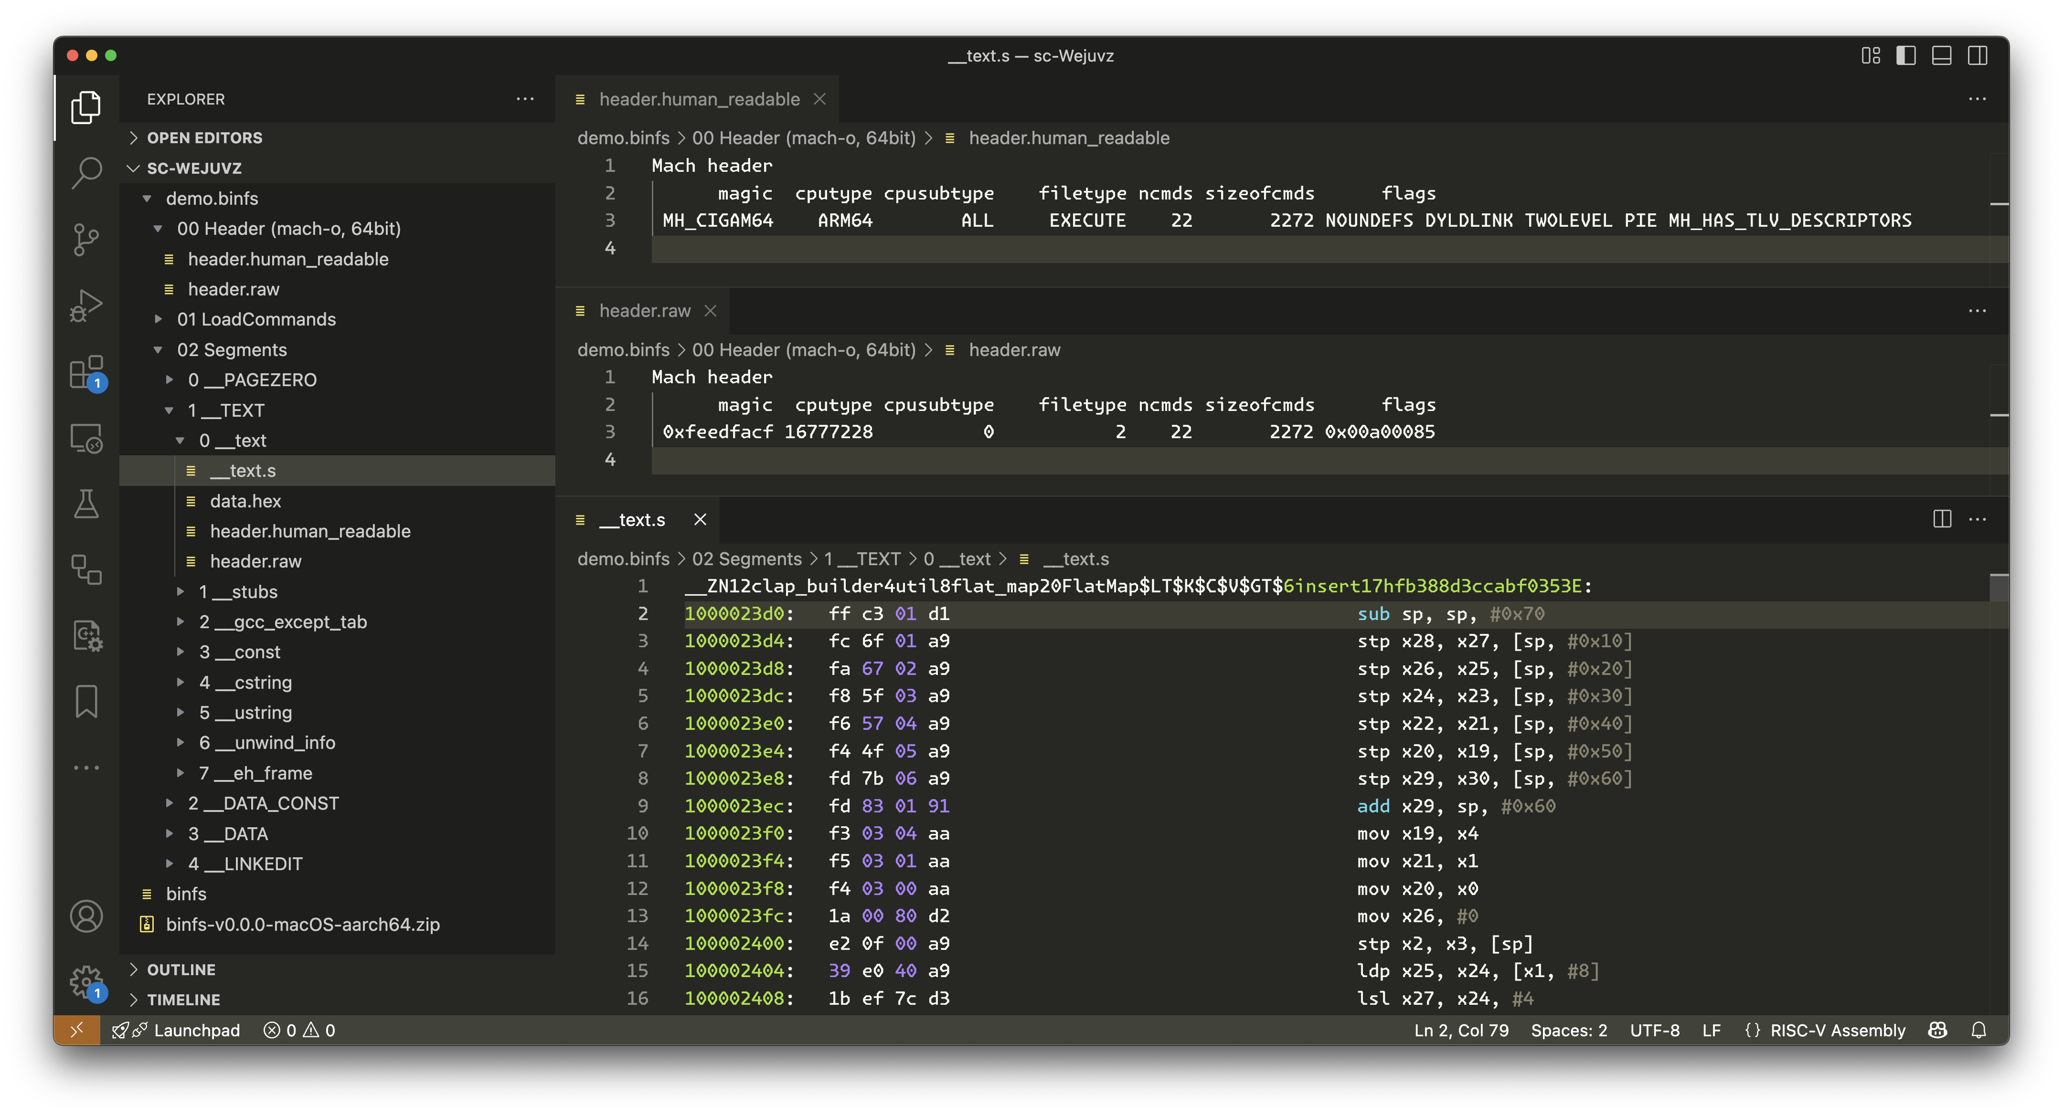2063x1116 pixels.
Task: Click demo.binfs in header.raw breadcrumb
Action: click(x=623, y=350)
